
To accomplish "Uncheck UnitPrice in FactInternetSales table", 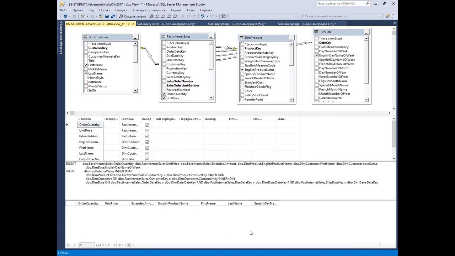I will coord(164,98).
